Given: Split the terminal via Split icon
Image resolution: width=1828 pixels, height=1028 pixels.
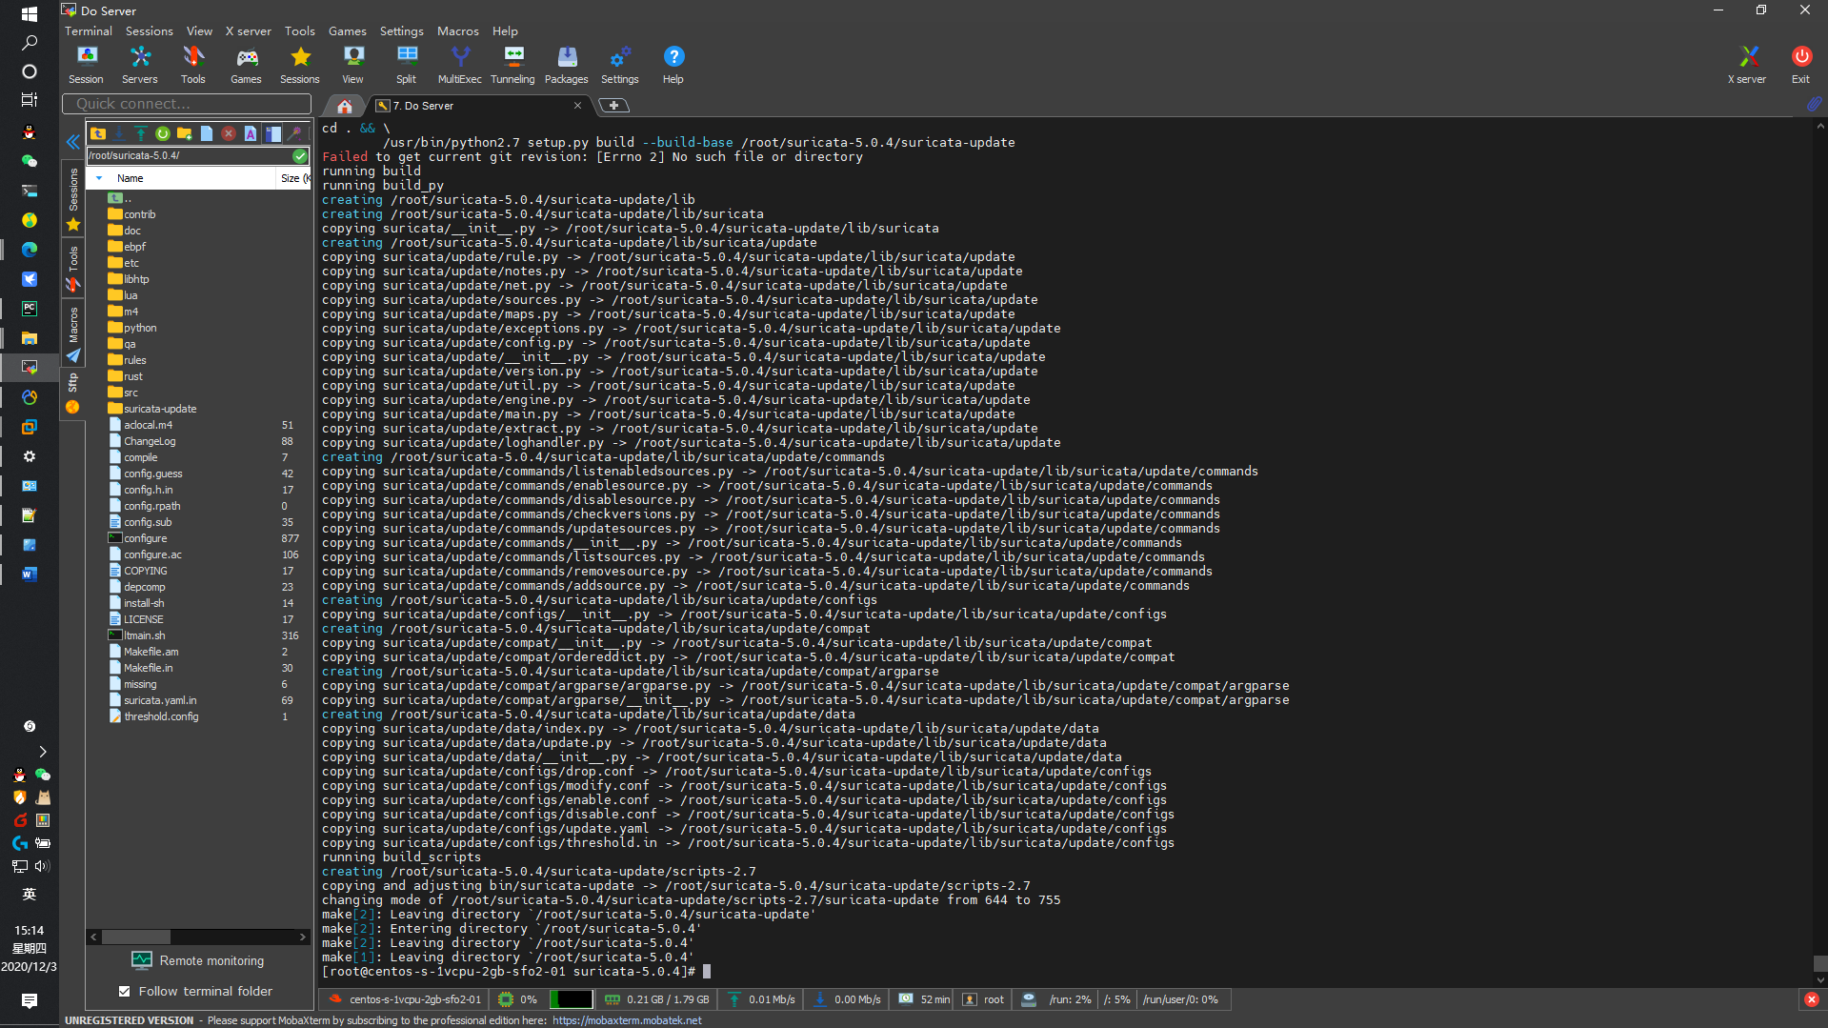Looking at the screenshot, I should pyautogui.click(x=406, y=65).
